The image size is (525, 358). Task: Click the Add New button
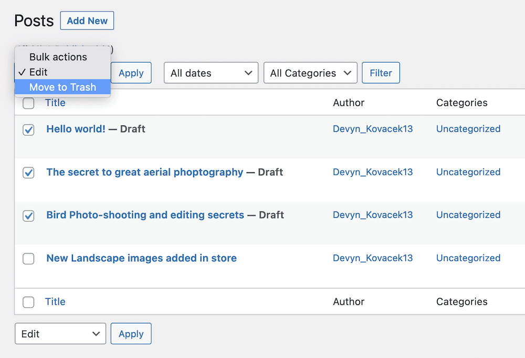pyautogui.click(x=87, y=21)
